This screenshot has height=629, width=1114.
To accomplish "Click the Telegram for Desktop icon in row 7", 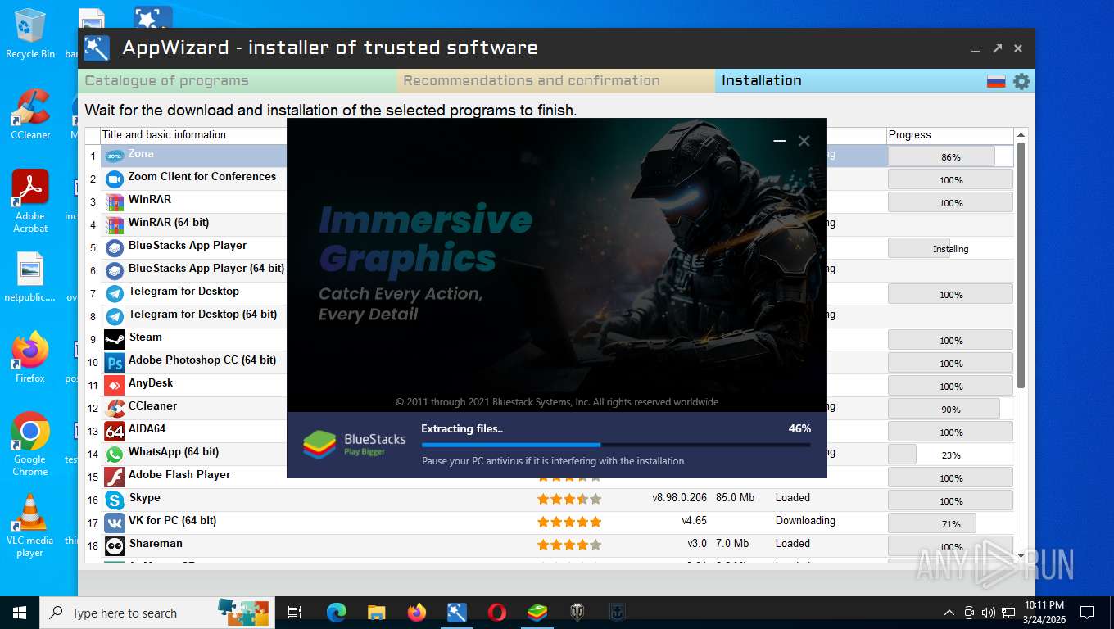I will [x=115, y=293].
